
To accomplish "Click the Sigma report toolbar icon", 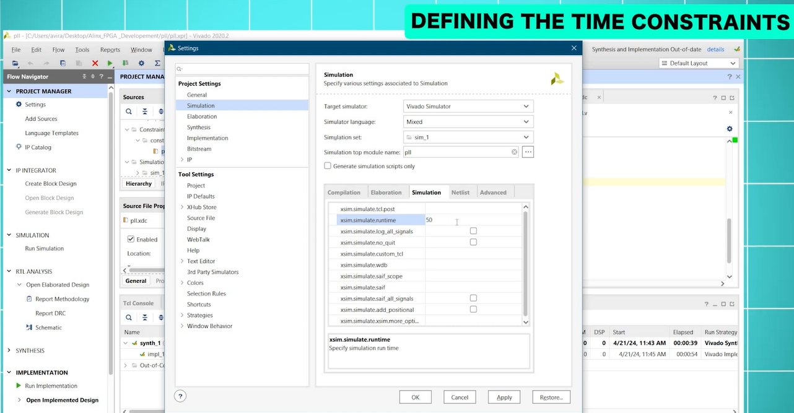I will (157, 63).
